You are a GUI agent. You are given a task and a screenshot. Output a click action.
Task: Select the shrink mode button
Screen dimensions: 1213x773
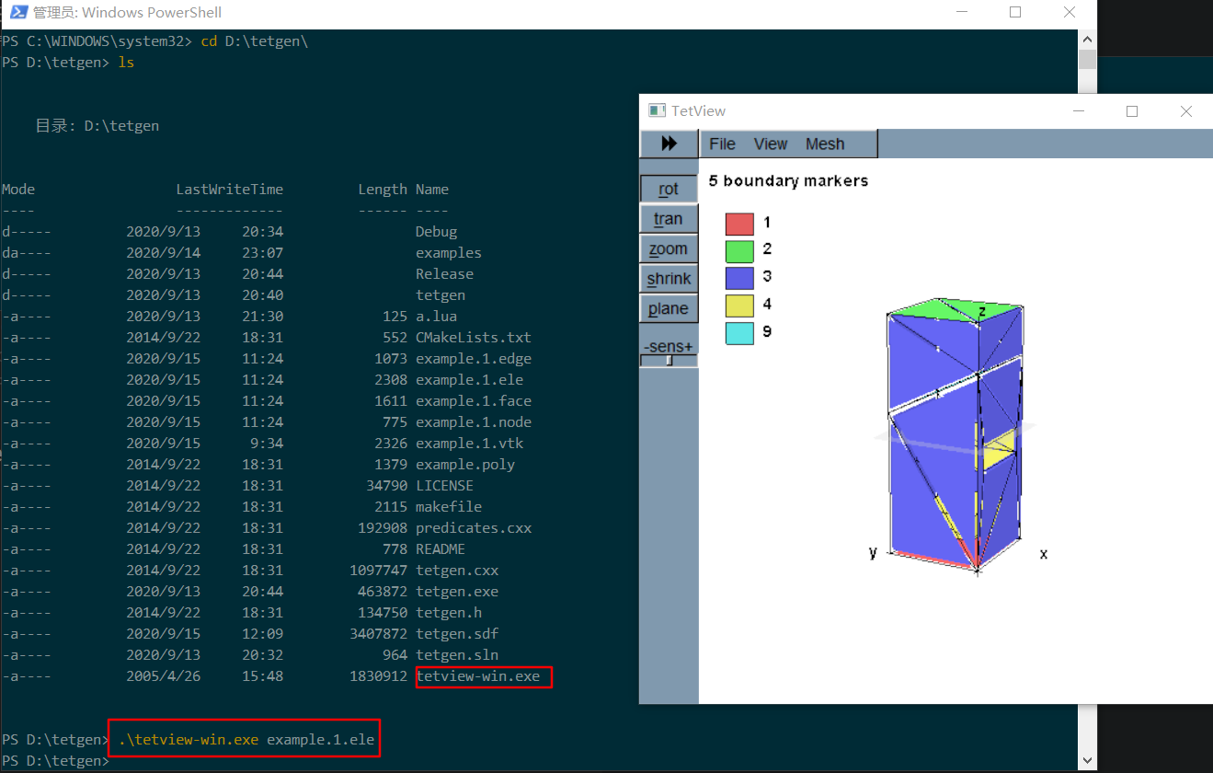click(x=669, y=279)
